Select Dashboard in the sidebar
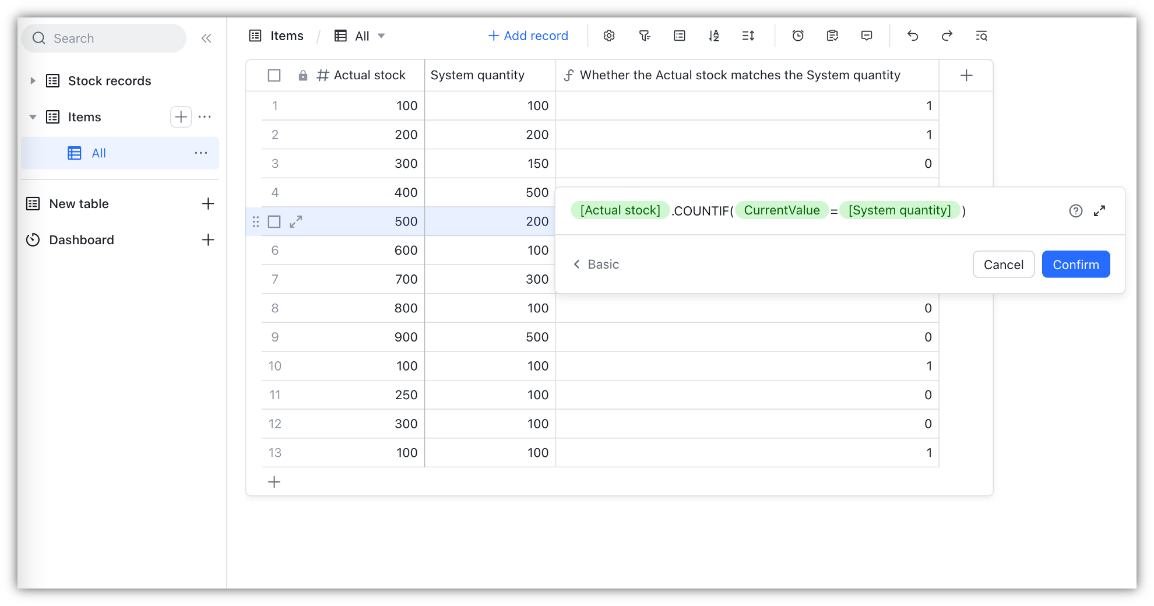Viewport: 1154px width, 606px height. tap(82, 240)
